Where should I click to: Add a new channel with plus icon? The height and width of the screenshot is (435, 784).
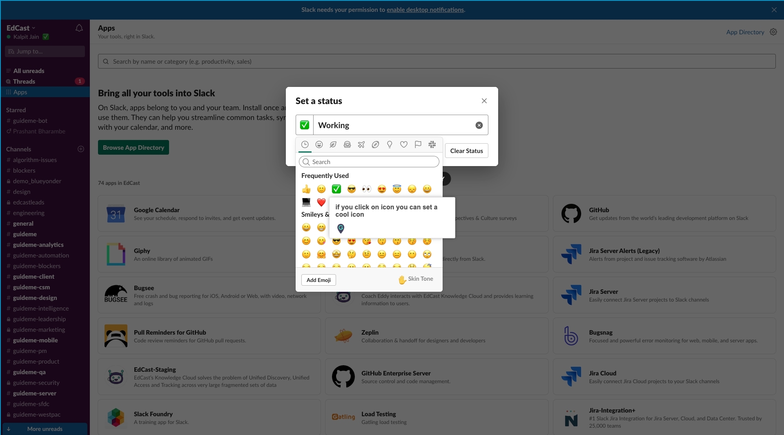click(x=81, y=149)
